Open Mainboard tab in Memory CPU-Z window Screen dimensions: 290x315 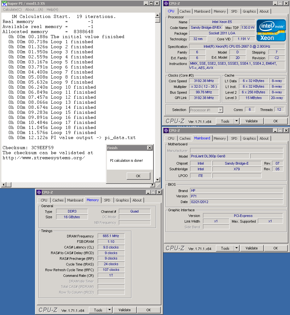75,200
